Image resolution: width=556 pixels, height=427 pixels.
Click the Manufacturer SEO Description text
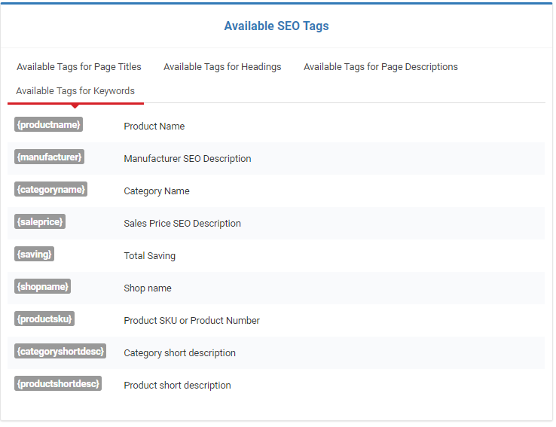point(188,158)
